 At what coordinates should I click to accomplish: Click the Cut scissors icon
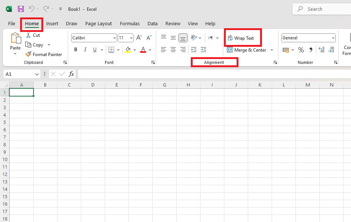click(x=28, y=35)
